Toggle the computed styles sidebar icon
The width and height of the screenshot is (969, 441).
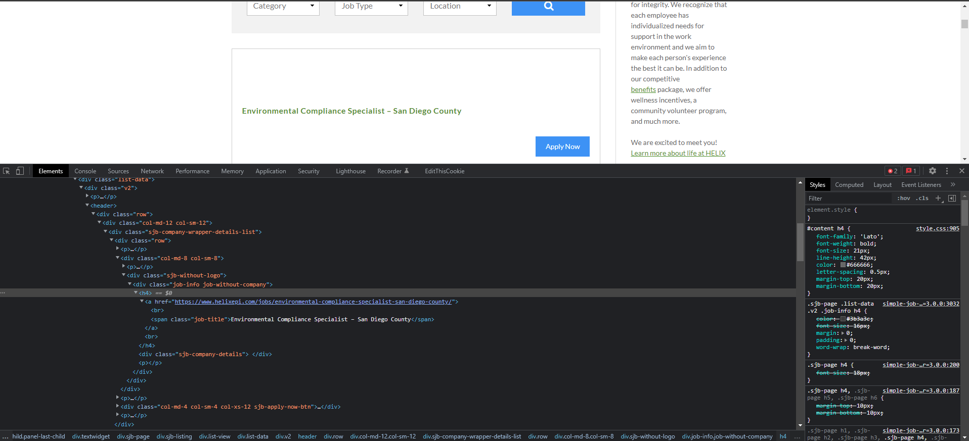pos(952,199)
